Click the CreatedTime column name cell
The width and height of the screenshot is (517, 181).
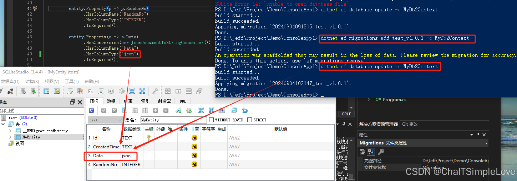click(x=106, y=147)
